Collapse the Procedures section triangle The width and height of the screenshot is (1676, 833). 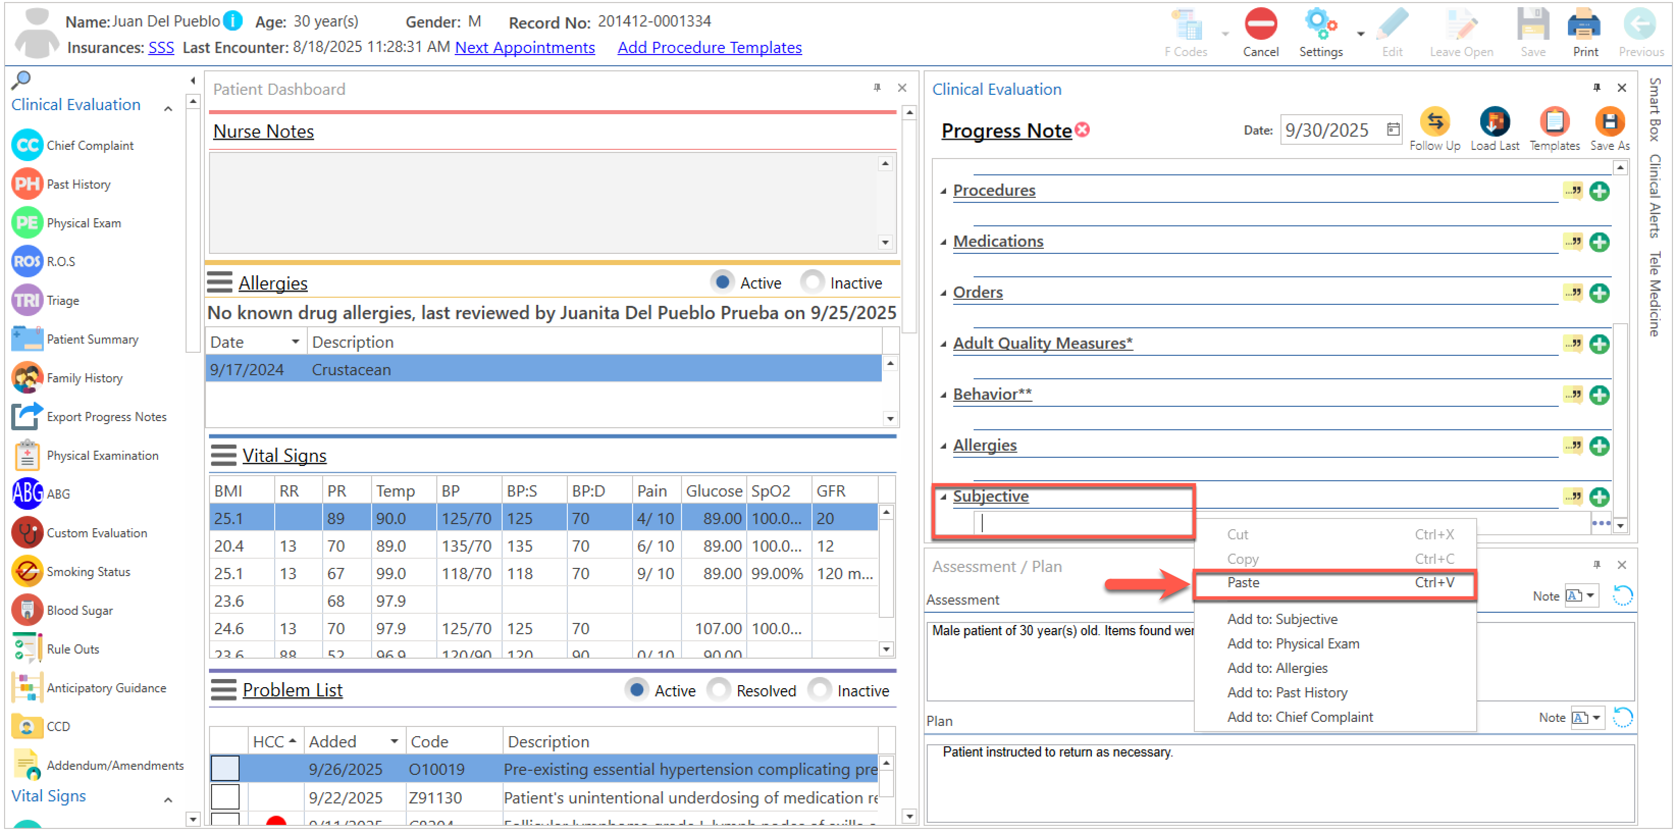click(x=943, y=191)
